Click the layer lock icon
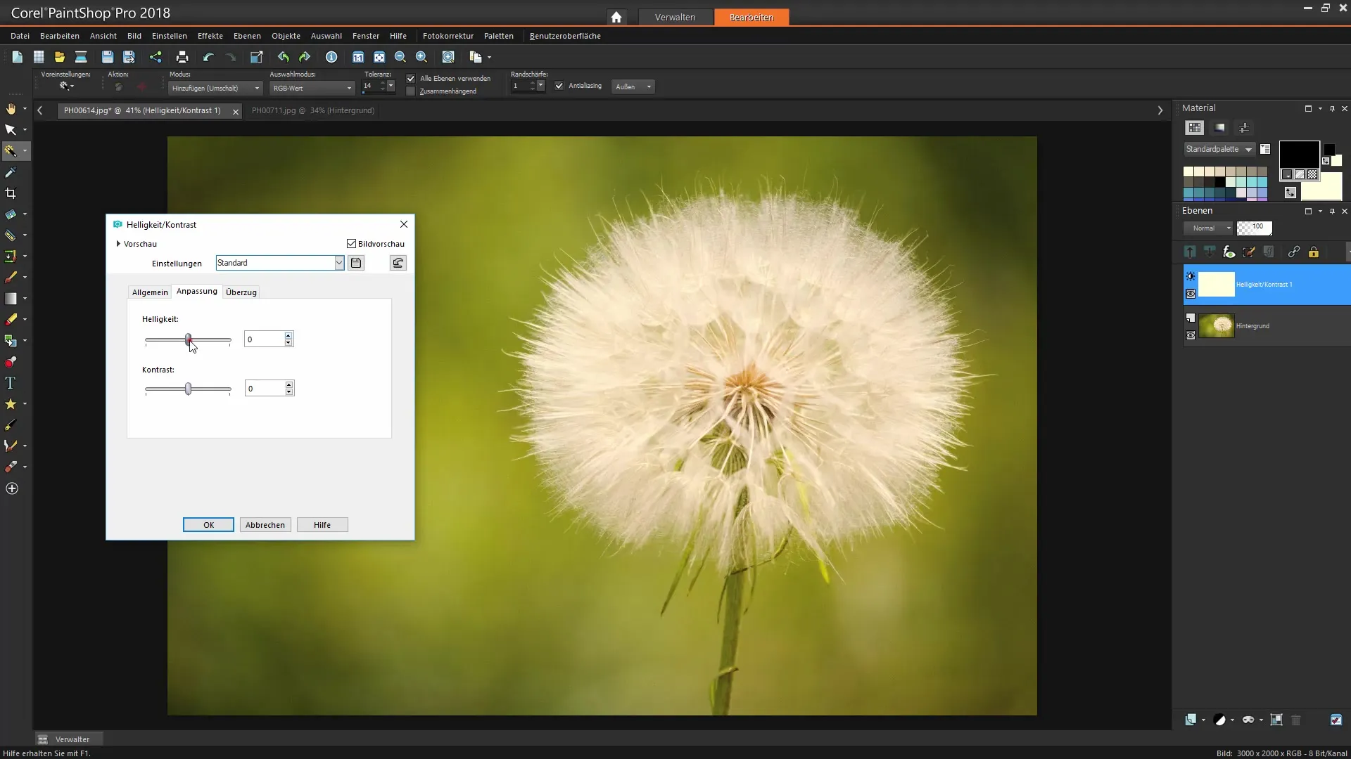This screenshot has width=1351, height=759. tap(1313, 252)
